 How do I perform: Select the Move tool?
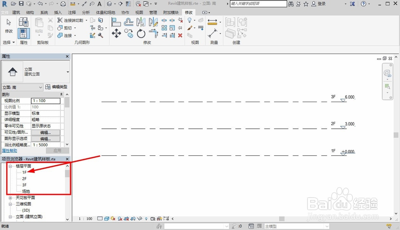pyautogui.click(x=116, y=33)
